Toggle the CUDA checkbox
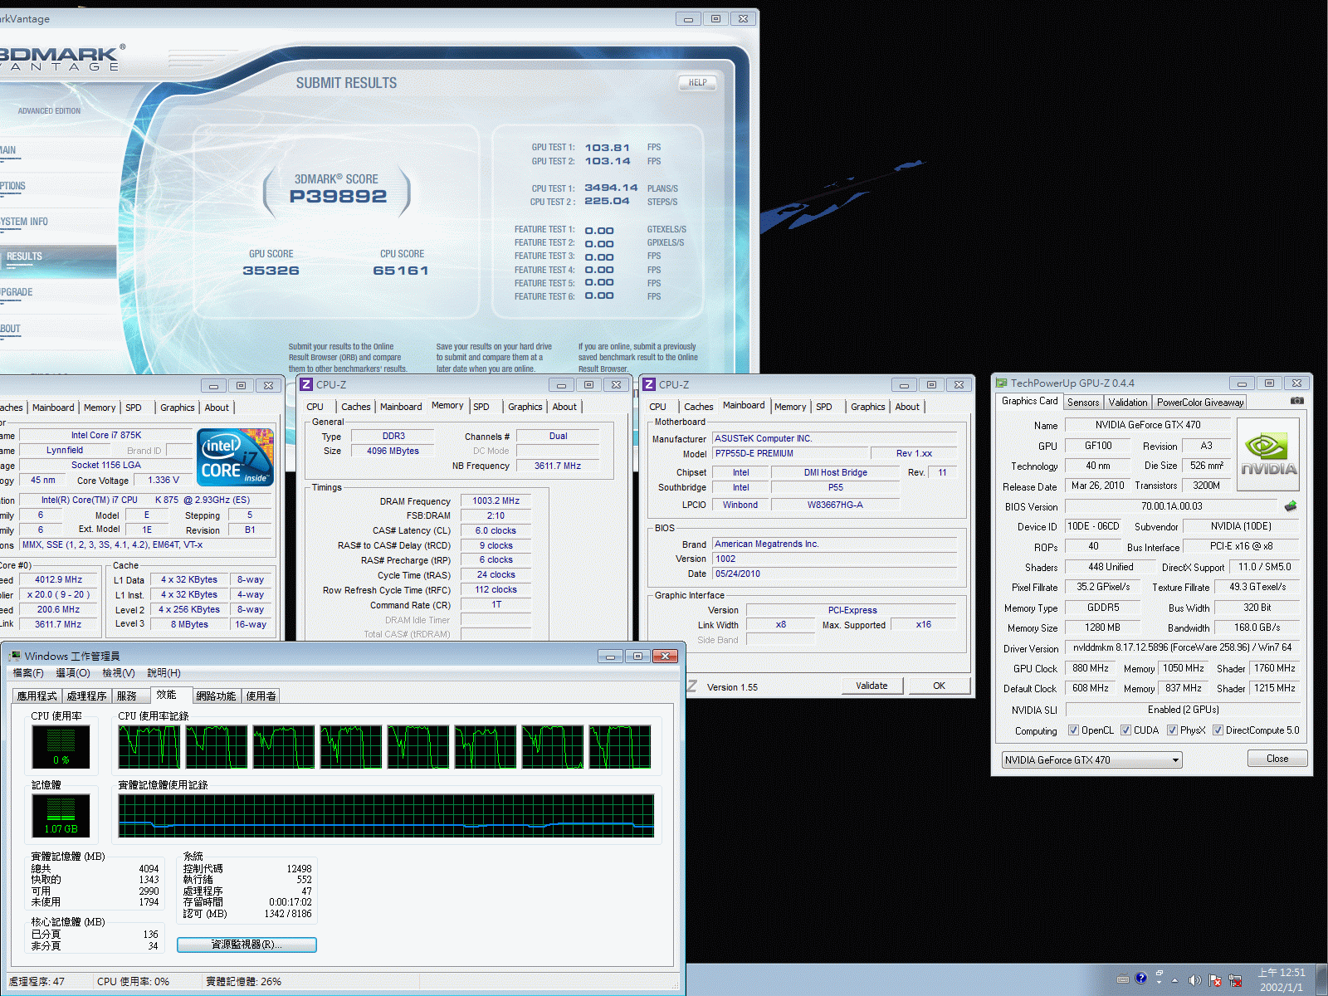 [x=1125, y=730]
